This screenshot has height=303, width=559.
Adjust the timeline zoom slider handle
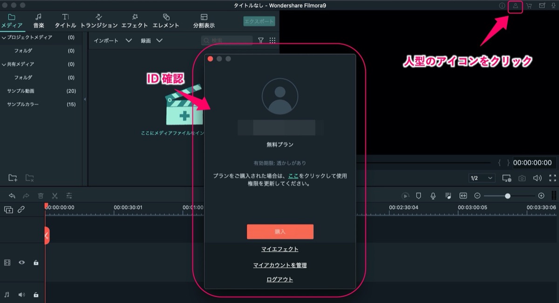tap(507, 196)
